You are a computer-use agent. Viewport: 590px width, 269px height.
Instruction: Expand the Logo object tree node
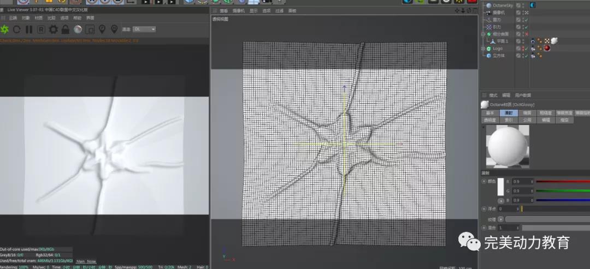[x=483, y=48]
